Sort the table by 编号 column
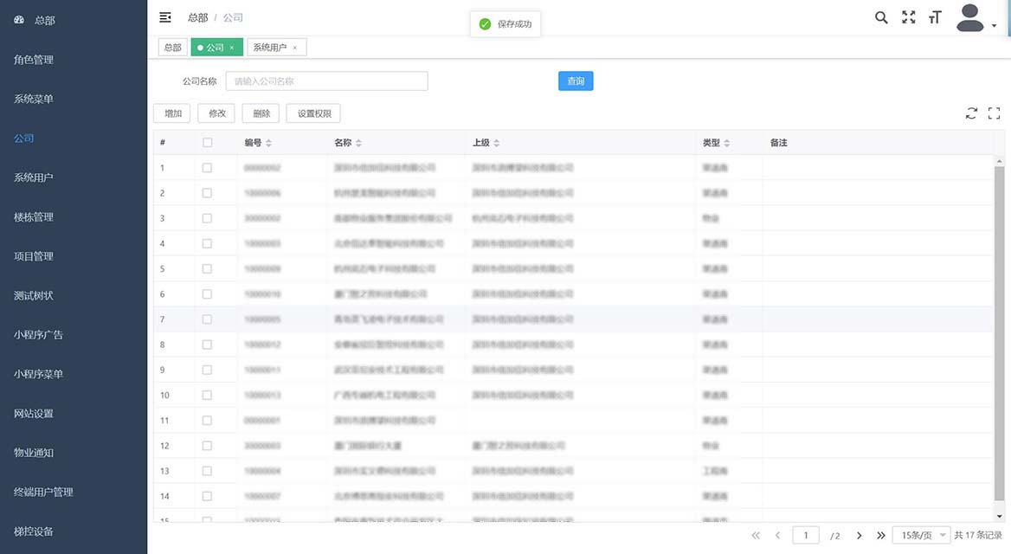The image size is (1011, 554). (x=268, y=143)
